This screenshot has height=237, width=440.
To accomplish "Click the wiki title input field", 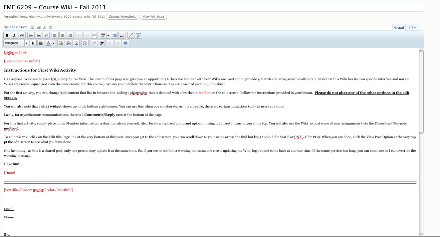I will coord(213,7).
